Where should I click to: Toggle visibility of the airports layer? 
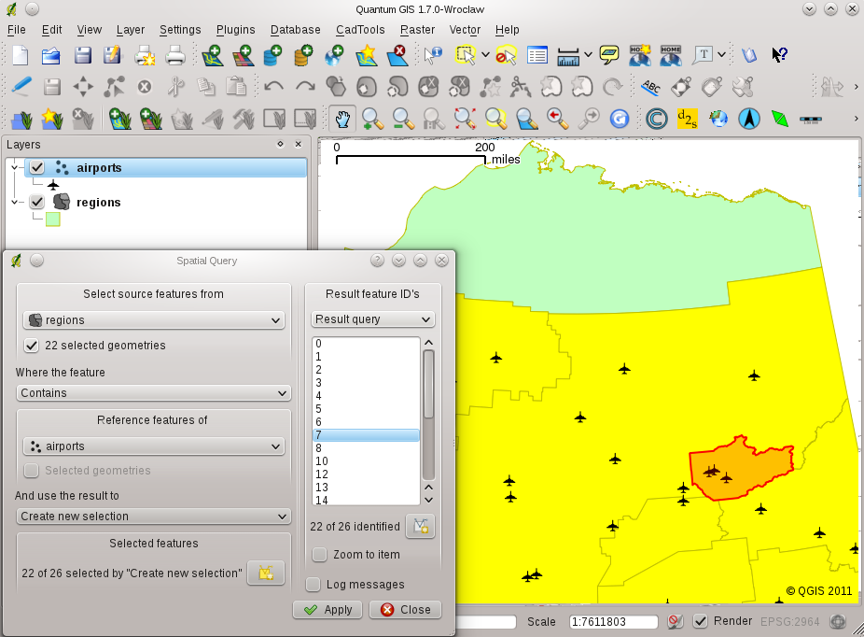37,167
